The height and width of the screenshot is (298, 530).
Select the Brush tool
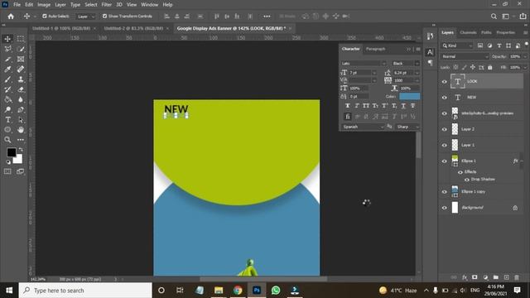pyautogui.click(x=7, y=79)
